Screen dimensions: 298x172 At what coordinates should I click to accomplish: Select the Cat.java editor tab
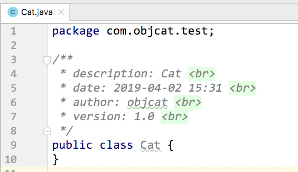point(35,12)
